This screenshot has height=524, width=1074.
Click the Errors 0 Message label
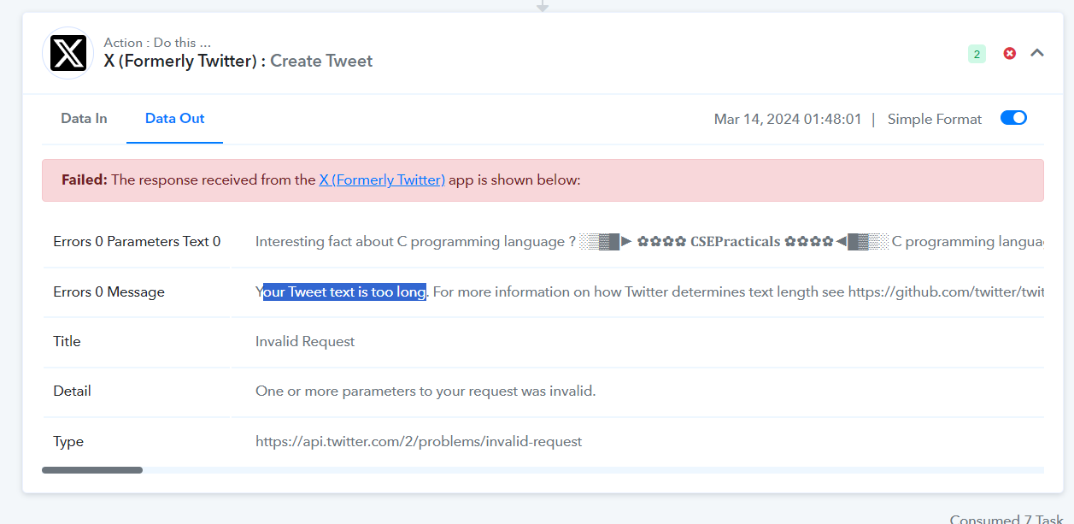point(109,292)
